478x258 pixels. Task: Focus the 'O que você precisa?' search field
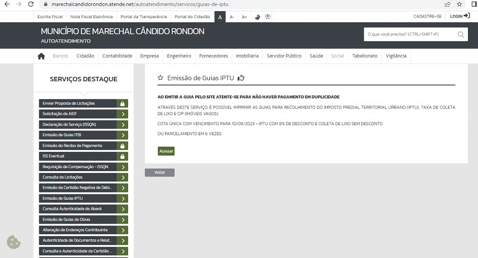(409, 34)
